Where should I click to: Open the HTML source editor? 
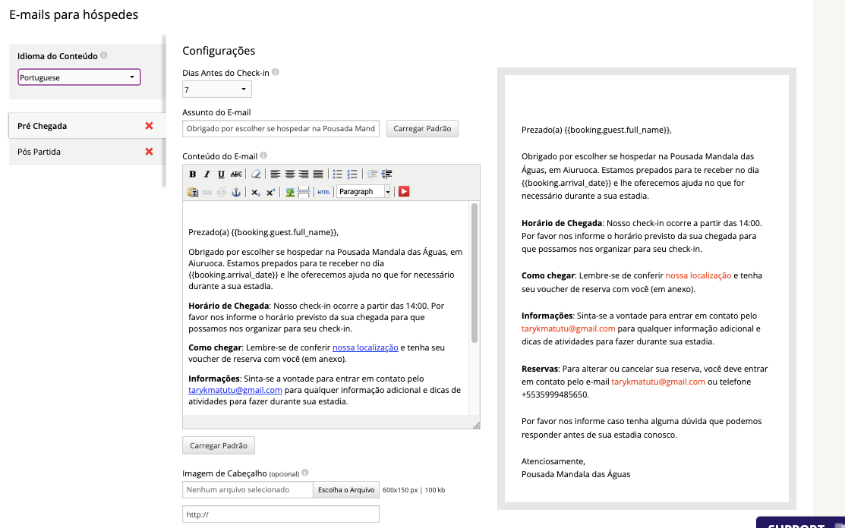(x=323, y=192)
